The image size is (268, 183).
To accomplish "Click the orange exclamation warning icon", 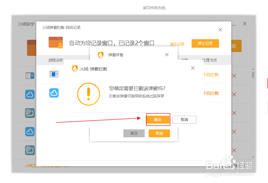I will [x=88, y=94].
